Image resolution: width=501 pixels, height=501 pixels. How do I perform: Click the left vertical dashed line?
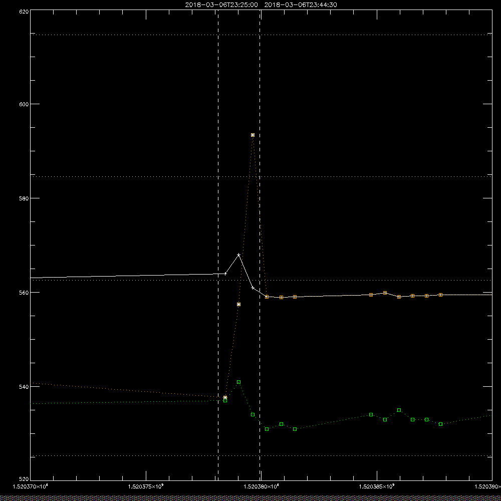click(218, 245)
